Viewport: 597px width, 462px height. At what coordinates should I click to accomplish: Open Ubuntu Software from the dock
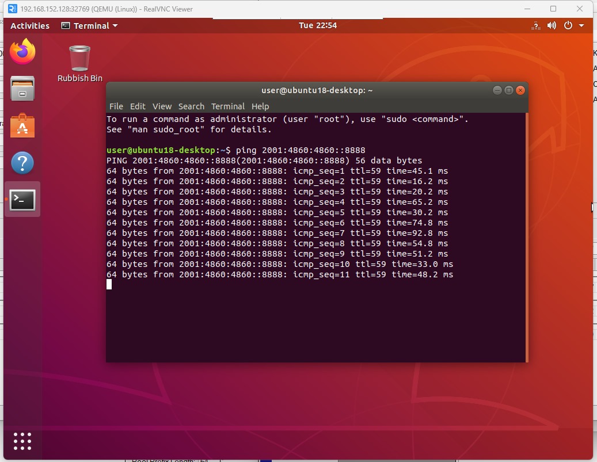click(22, 126)
